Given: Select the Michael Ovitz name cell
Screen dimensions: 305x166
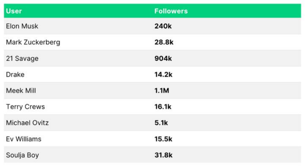Looking at the screenshot, I should (27, 123).
